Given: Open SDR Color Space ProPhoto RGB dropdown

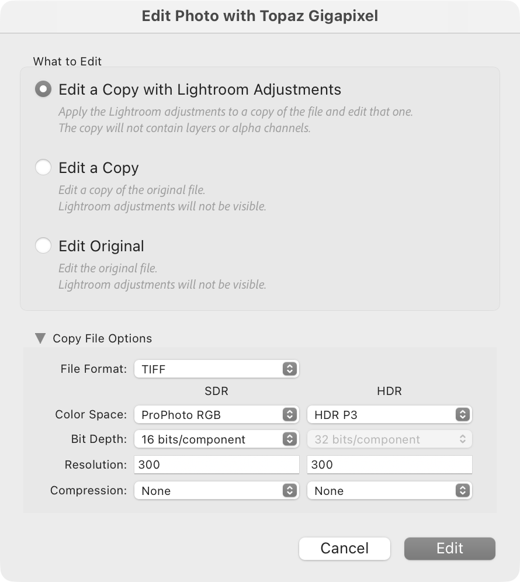Looking at the screenshot, I should click(216, 415).
